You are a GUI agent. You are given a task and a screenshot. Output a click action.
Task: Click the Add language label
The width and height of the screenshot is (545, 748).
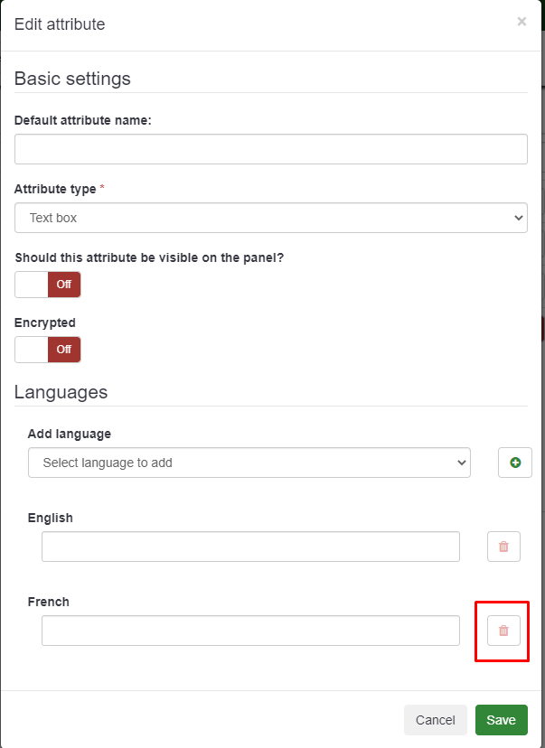[70, 435]
